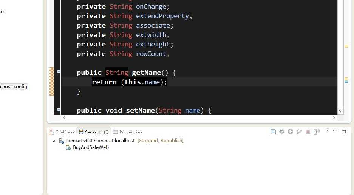Open the Properties tab

point(128,132)
